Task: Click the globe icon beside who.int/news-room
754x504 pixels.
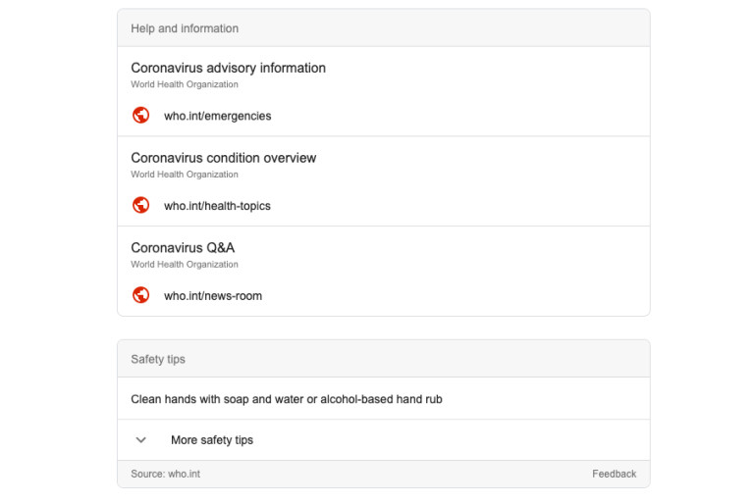Action: pyautogui.click(x=141, y=295)
